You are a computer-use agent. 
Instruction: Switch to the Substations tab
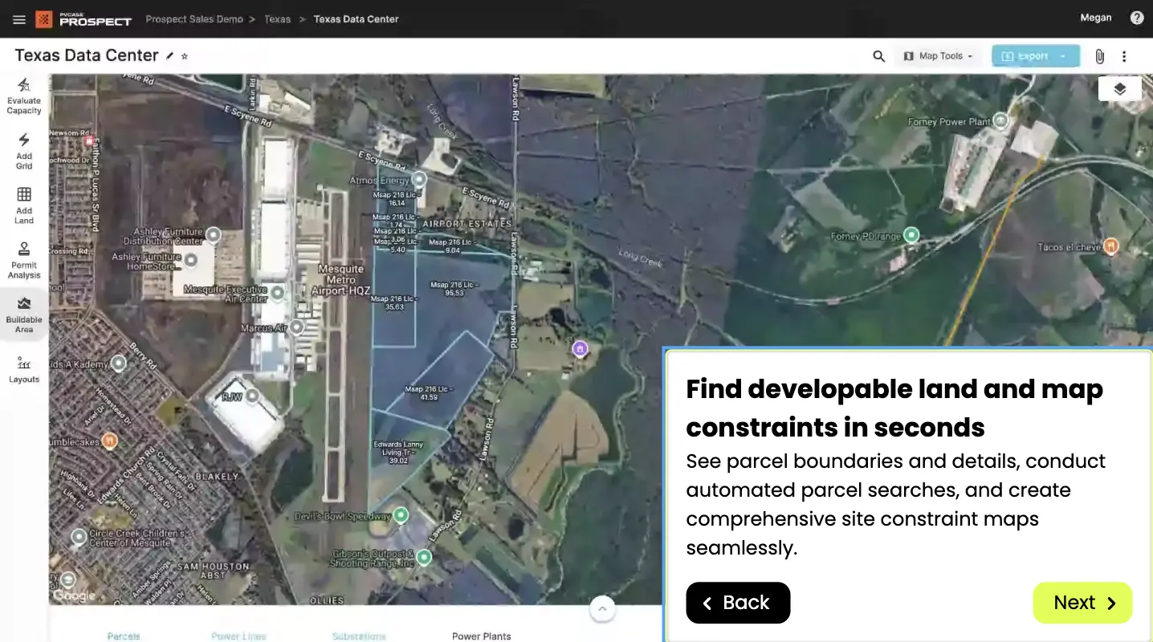(x=359, y=636)
